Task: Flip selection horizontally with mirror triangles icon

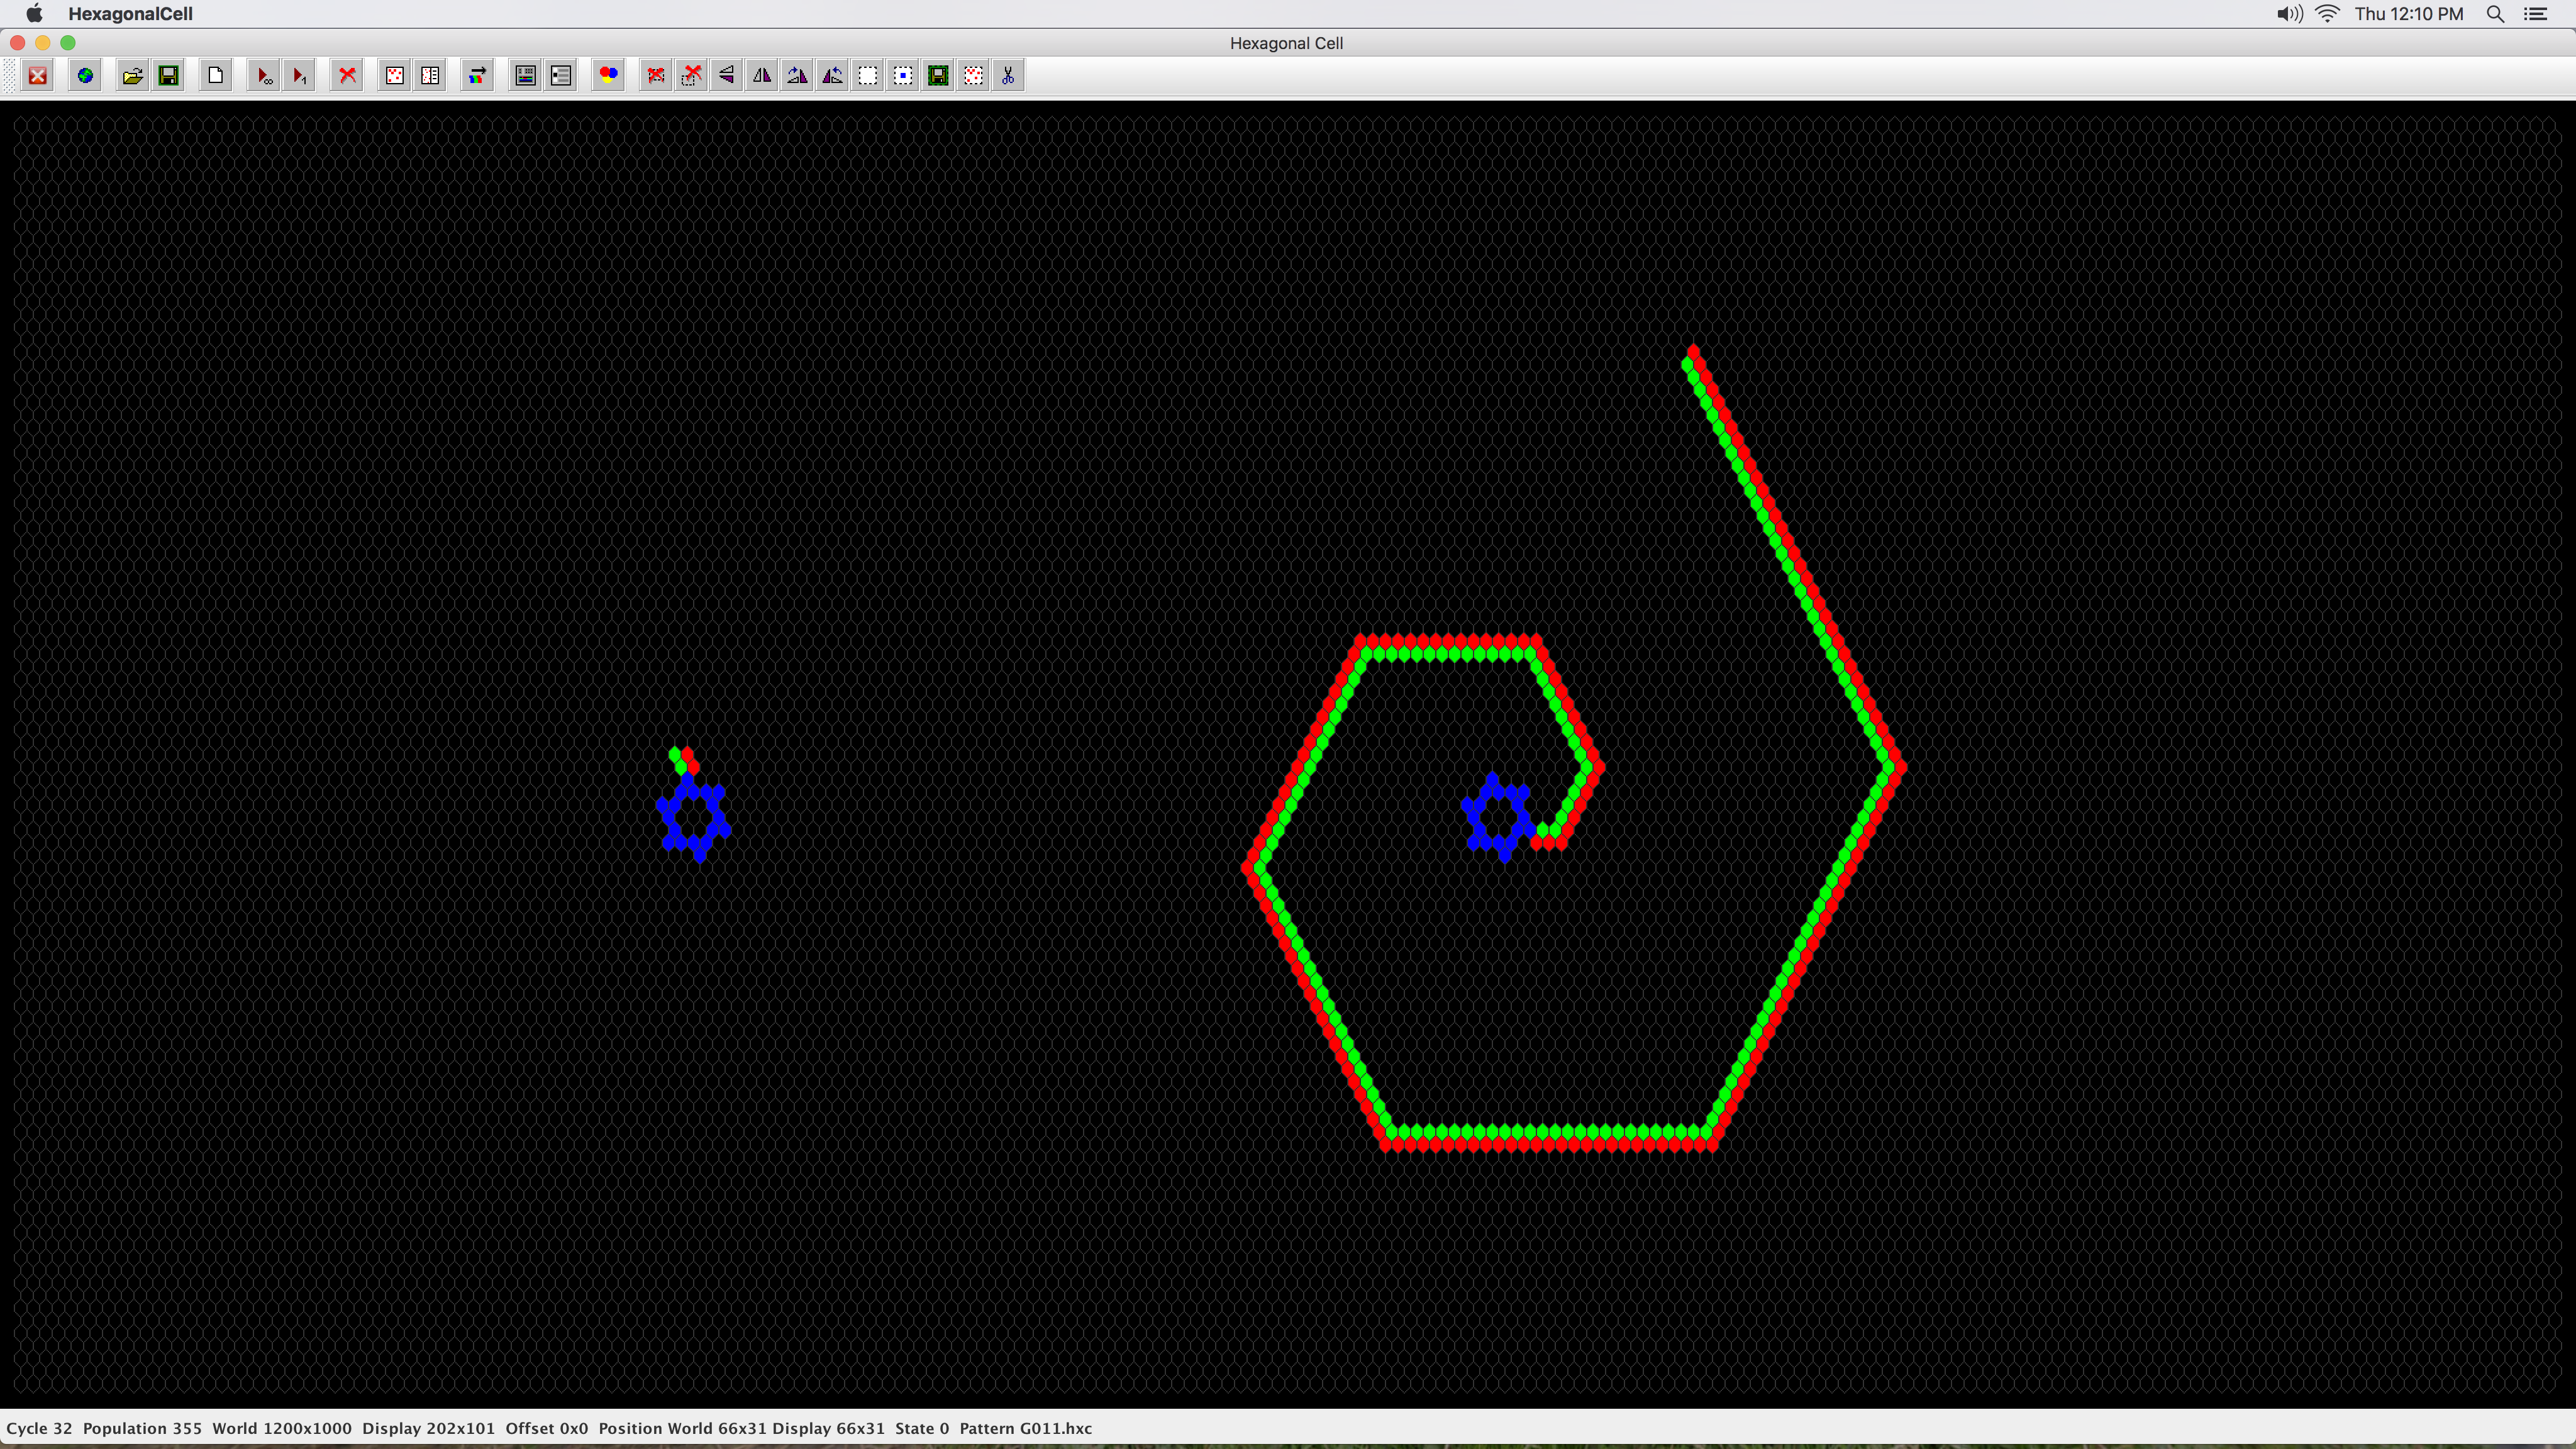Action: (x=762, y=76)
